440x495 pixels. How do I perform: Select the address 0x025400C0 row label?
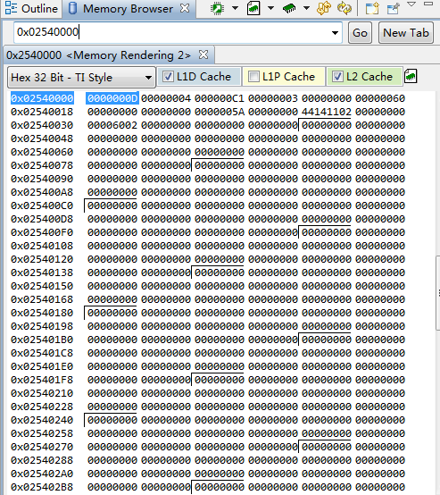click(42, 206)
